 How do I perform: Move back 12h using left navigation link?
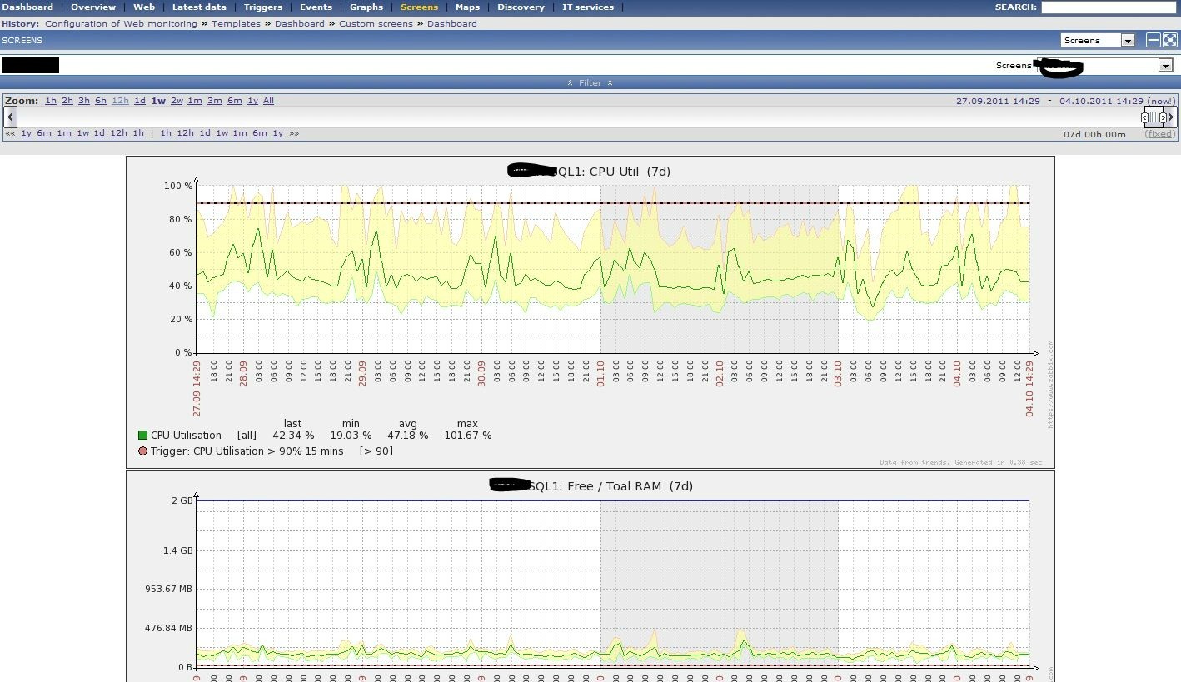pos(118,133)
